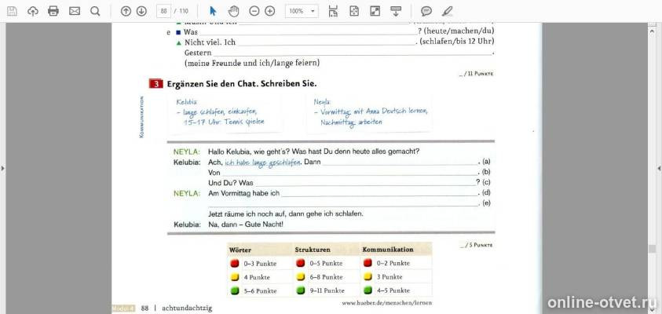Click the red exercise number 3 box

tap(155, 83)
